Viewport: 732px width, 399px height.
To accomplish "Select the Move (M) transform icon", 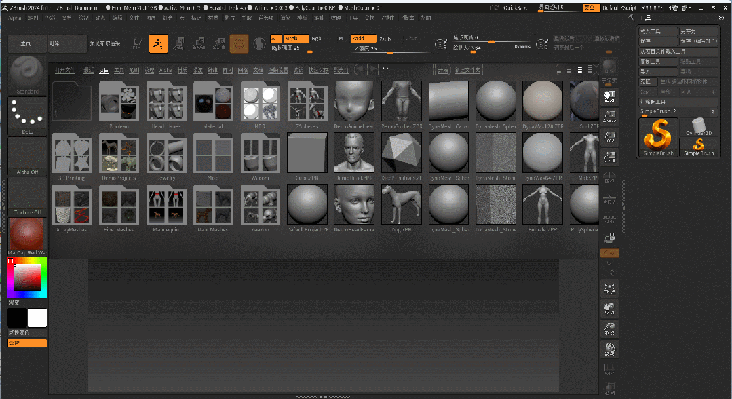I will pyautogui.click(x=178, y=44).
